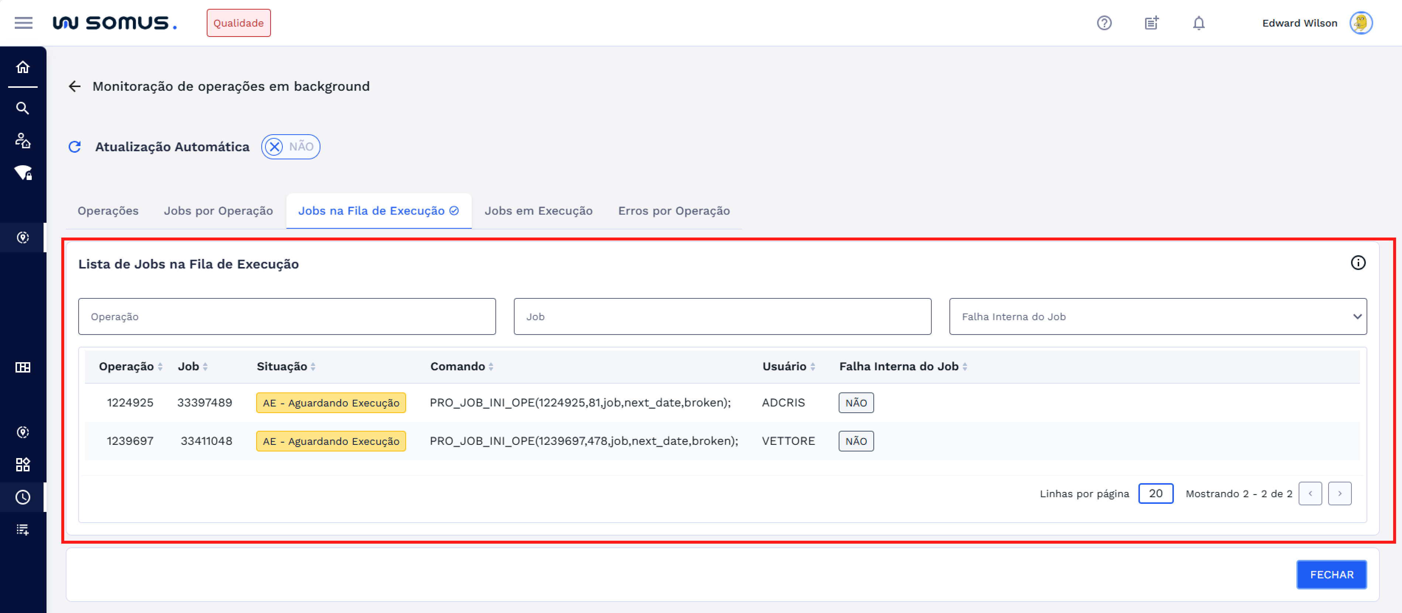Open the sidebar search icon
This screenshot has height=613, width=1402.
pyautogui.click(x=23, y=108)
